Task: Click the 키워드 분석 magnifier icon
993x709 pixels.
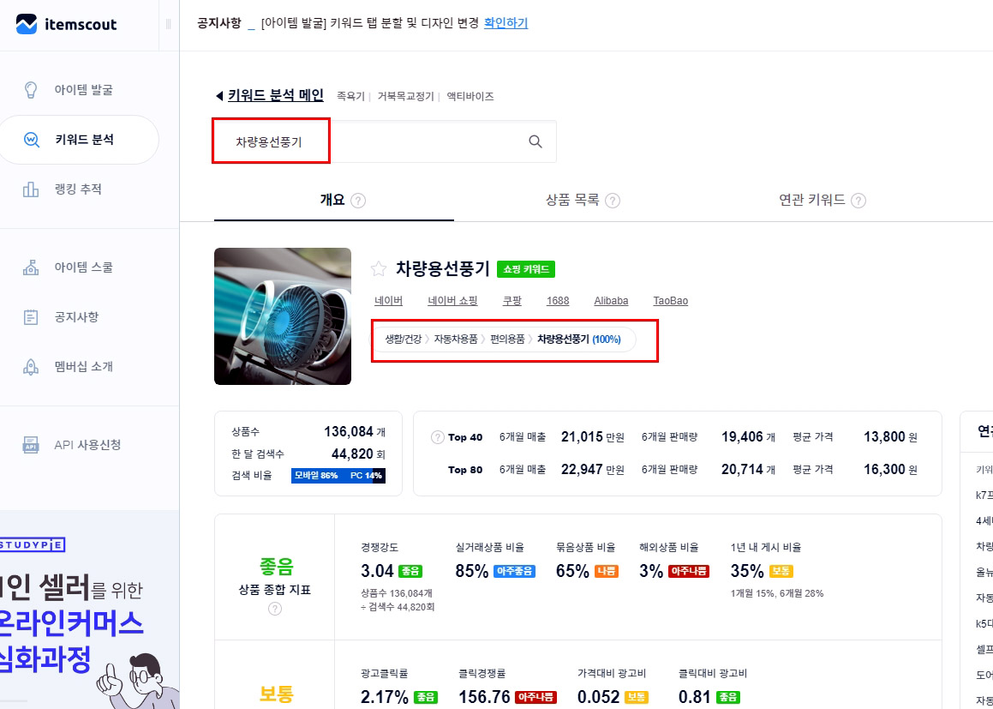Action: coord(31,140)
